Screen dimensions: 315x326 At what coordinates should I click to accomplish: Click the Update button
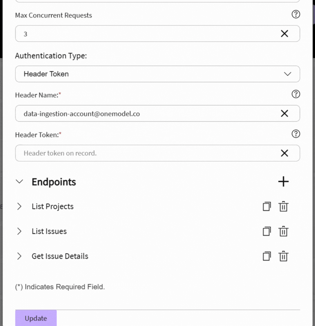coord(36,318)
